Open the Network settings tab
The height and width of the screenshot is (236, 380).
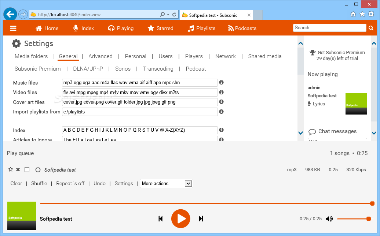(225, 56)
